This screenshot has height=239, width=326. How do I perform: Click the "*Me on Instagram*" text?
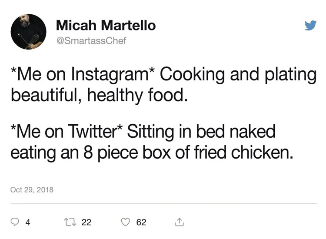83,75
